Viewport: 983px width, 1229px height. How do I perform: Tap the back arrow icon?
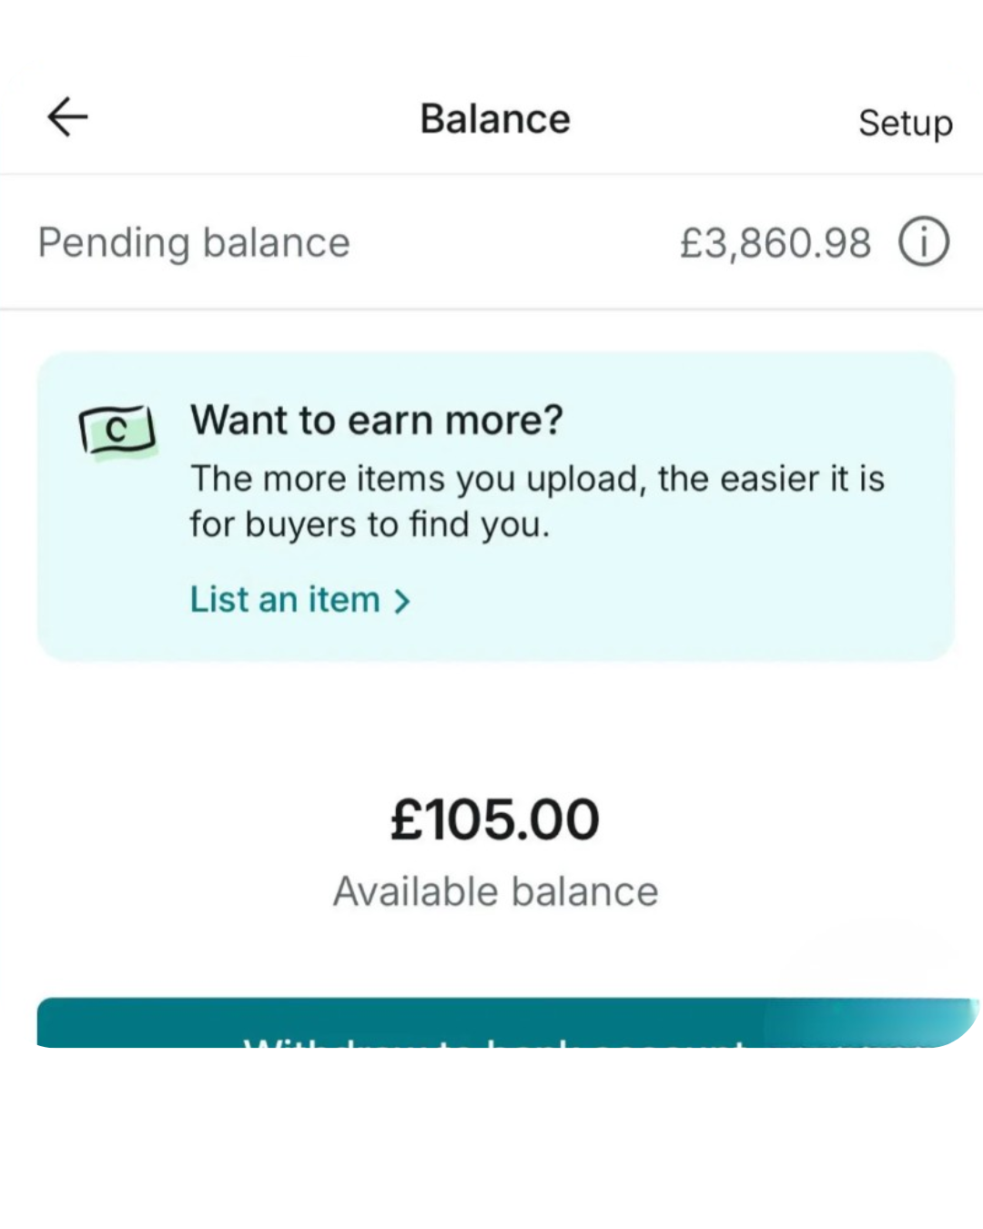[67, 117]
